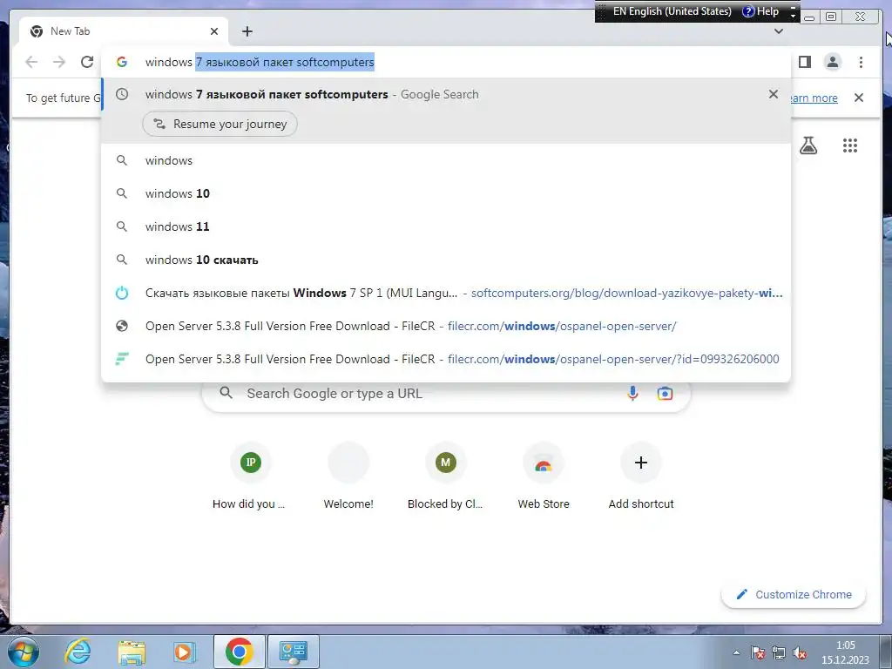This screenshot has height=669, width=892.
Task: Select the history suggestion windows 7 языковой пакет
Action: (x=445, y=94)
